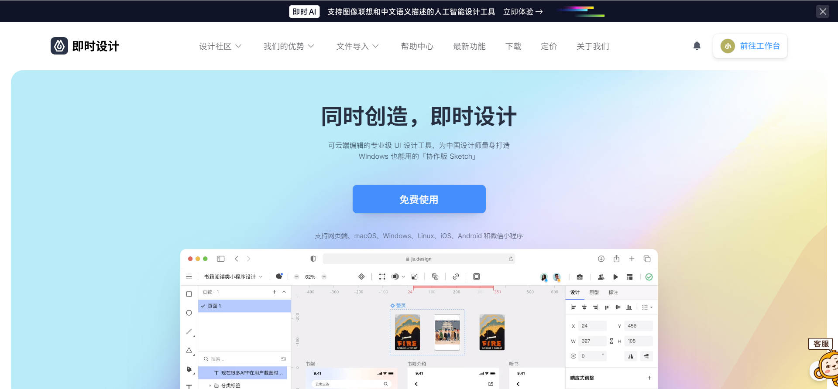Viewport: 838px width, 389px height.
Task: Go to the 下载 nav item
Action: (513, 46)
